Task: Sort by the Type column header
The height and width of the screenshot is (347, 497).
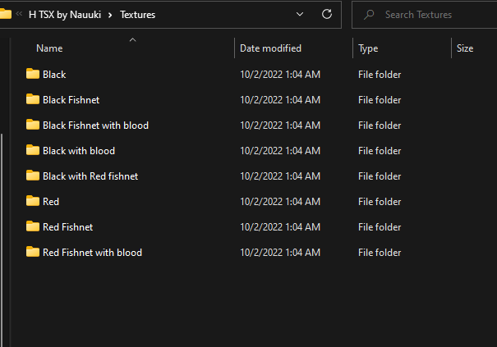Action: [x=368, y=48]
